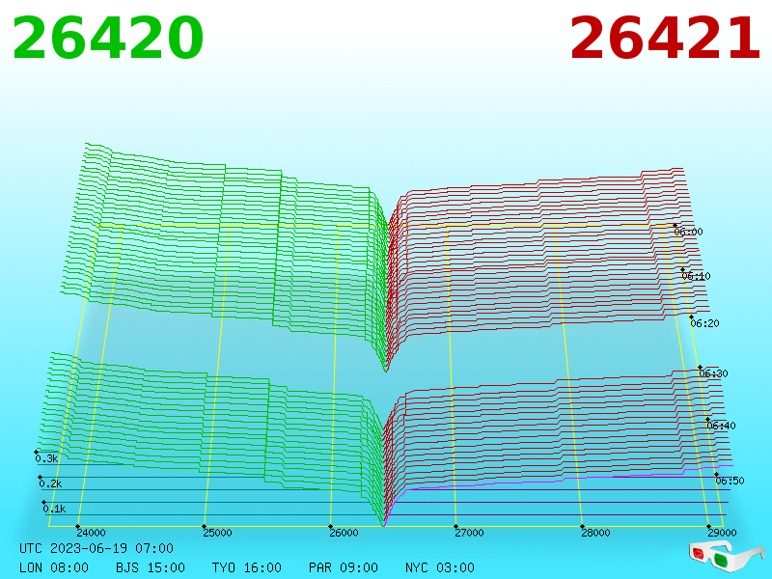Select the 26000 price axis label
The image size is (772, 579).
click(x=344, y=533)
